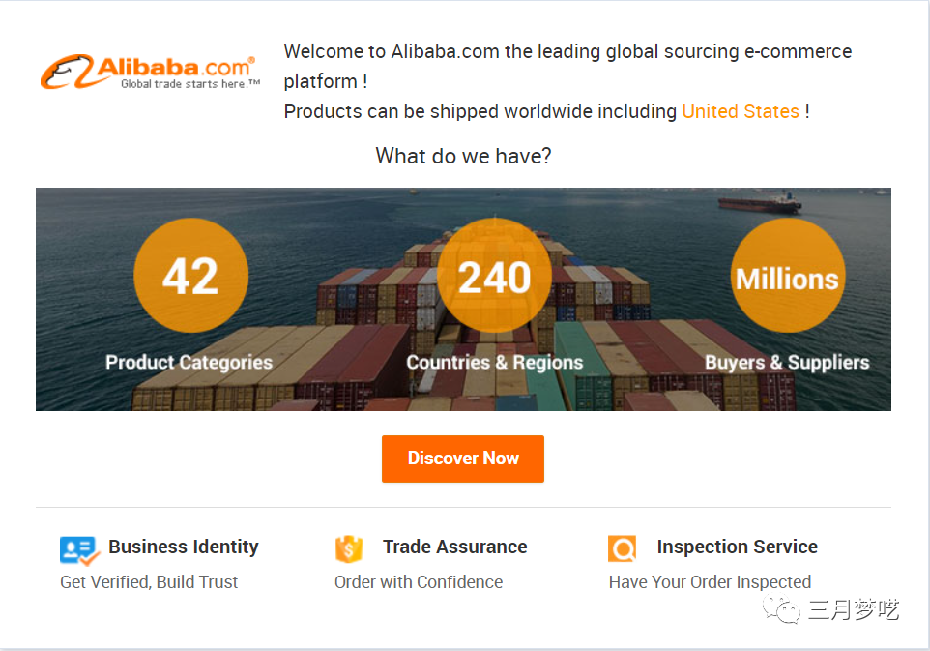Click the Product Categories label
Screen dimensions: 930x651
(x=189, y=363)
